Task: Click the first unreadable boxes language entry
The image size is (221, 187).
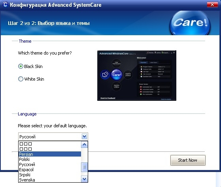Action: [50, 144]
